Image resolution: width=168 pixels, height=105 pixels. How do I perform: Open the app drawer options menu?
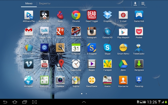[143, 4]
